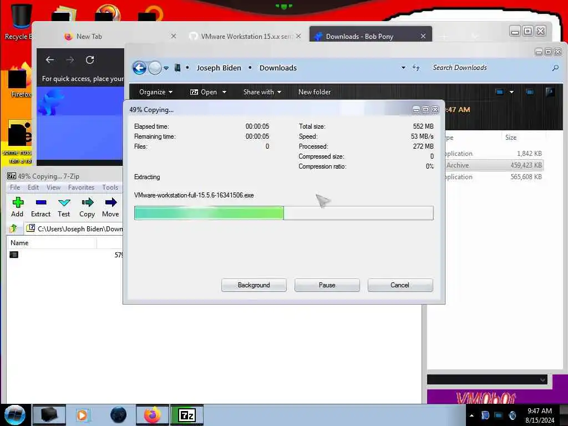This screenshot has width=568, height=426.
Task: Select the 1,842 KB application row
Action: click(x=493, y=154)
